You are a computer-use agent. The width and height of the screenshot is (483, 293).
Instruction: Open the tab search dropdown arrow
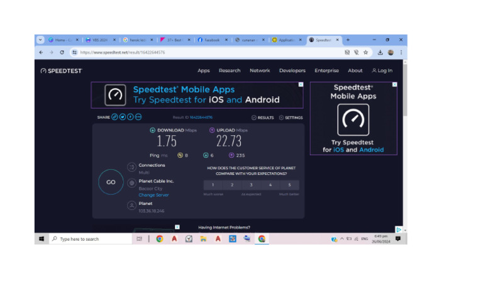tap(40, 40)
